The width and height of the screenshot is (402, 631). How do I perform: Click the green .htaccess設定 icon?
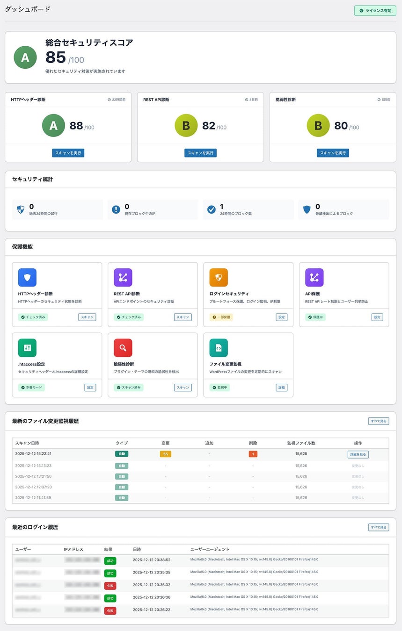[27, 348]
